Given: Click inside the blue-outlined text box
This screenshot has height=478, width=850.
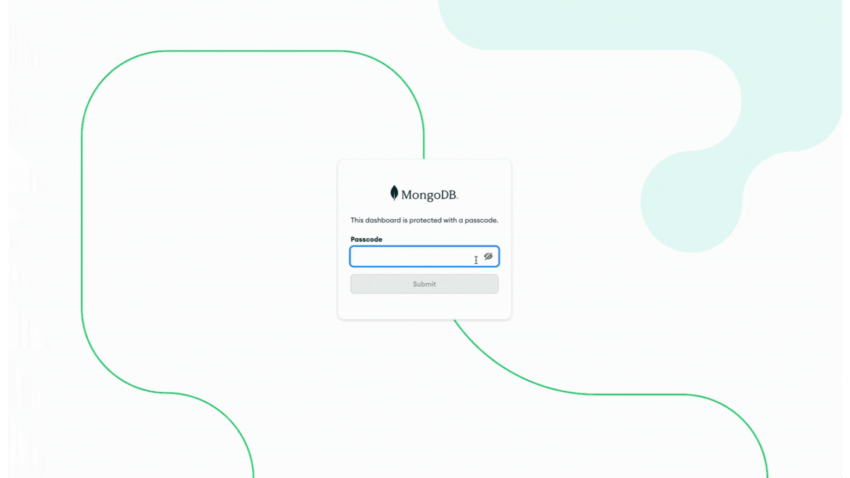Looking at the screenshot, I should [x=415, y=257].
